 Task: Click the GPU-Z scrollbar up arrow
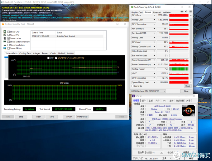[x=191, y=16]
